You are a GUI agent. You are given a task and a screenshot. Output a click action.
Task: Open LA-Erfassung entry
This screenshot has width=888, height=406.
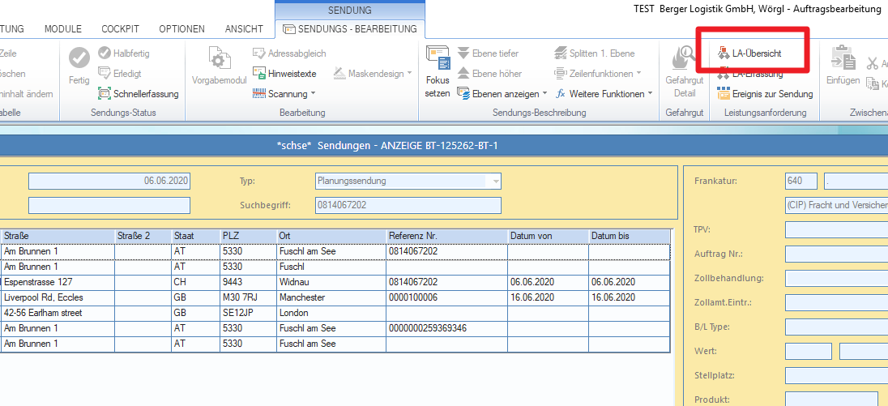[749, 74]
